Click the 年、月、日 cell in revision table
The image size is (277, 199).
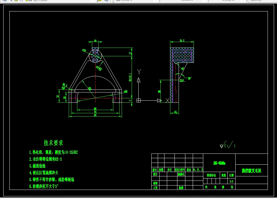coord(198,170)
